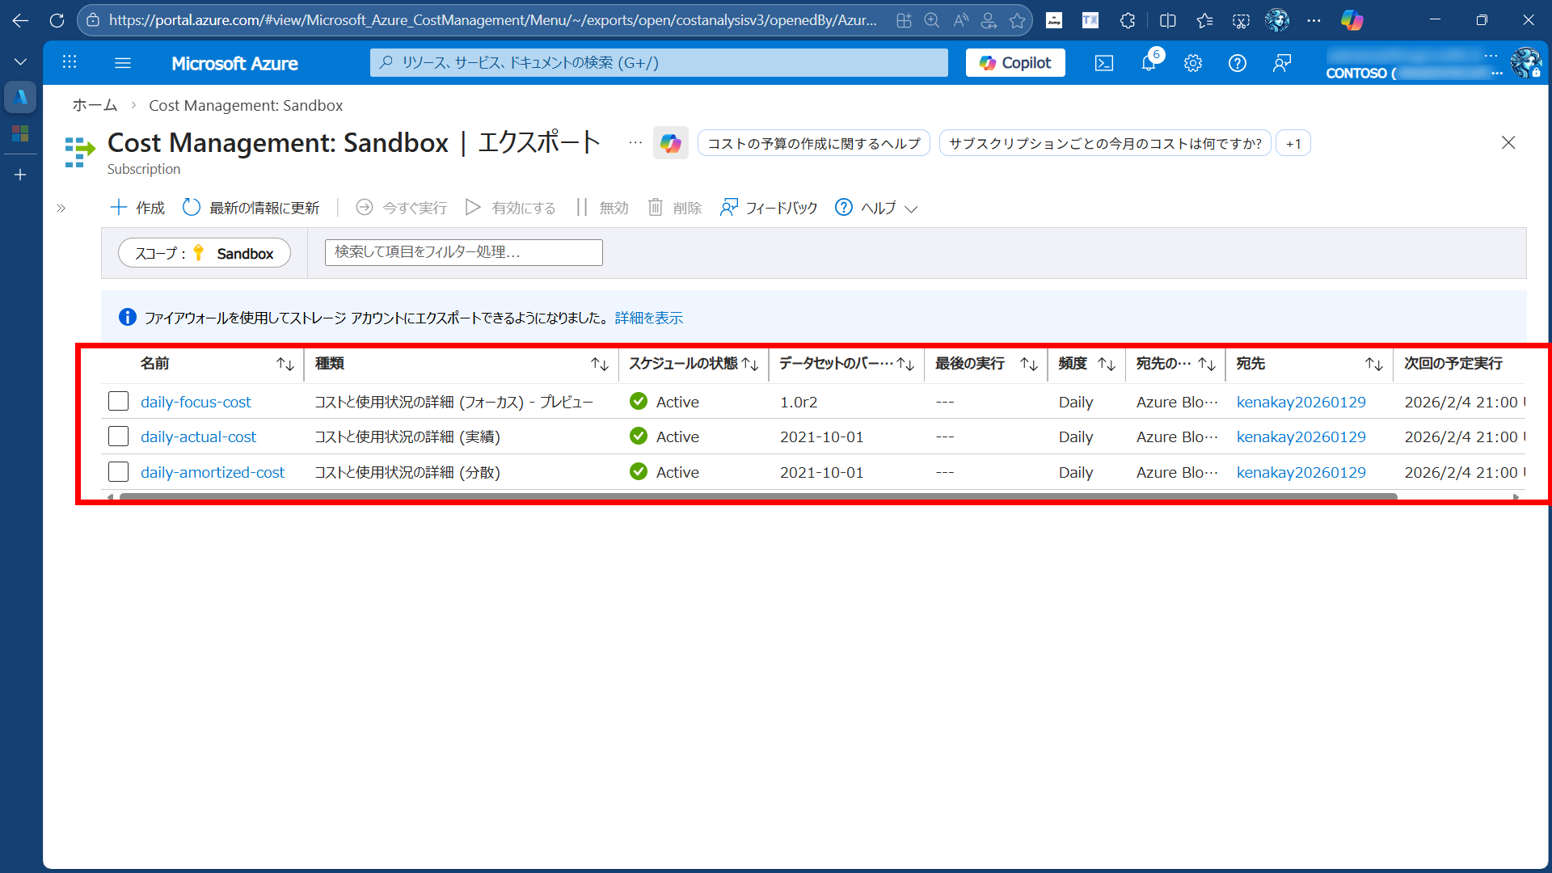This screenshot has height=873, width=1552.
Task: Click the Copilot button in header
Action: click(1015, 63)
